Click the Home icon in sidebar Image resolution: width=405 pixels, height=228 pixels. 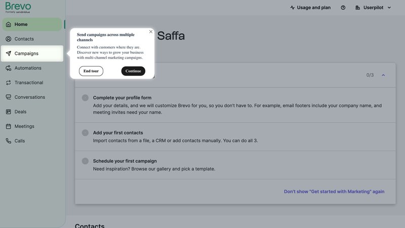9,24
